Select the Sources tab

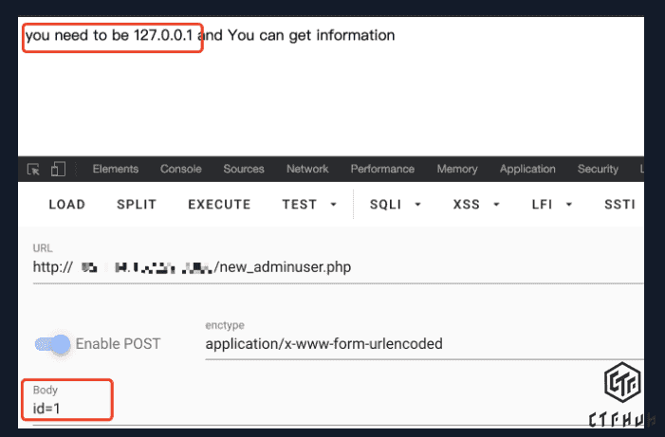tap(244, 170)
